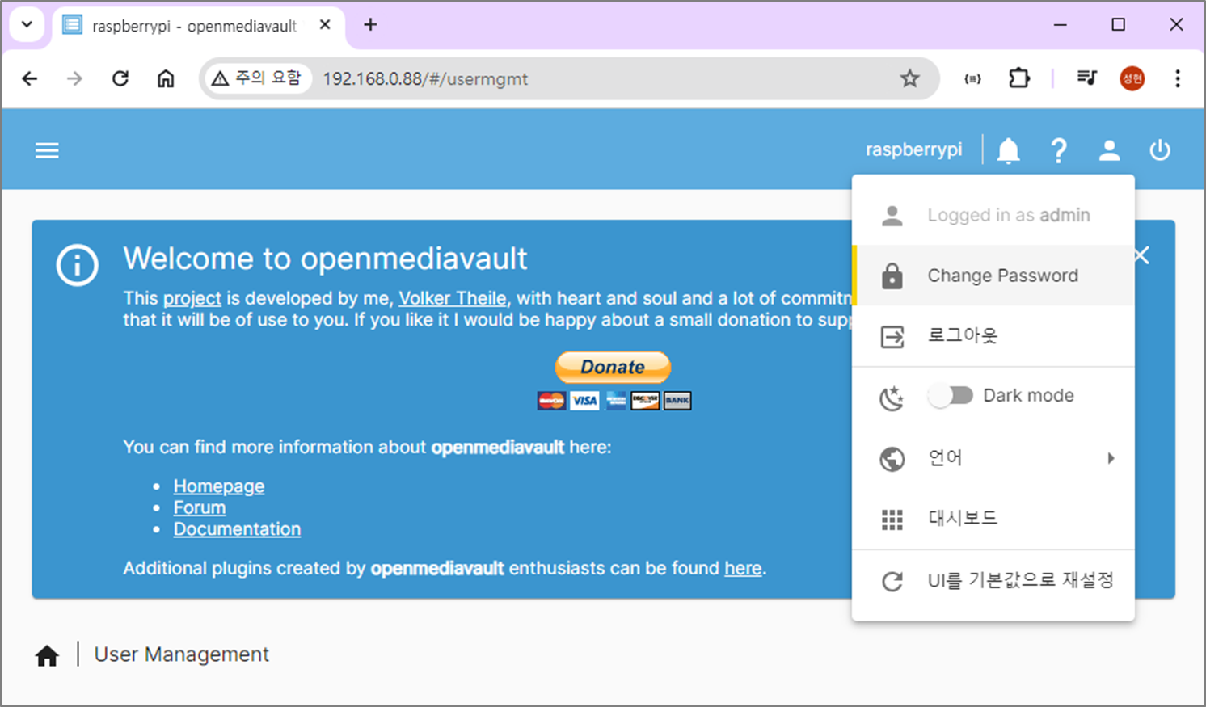The height and width of the screenshot is (707, 1206).
Task: Open the help question mark menu
Action: (1059, 150)
